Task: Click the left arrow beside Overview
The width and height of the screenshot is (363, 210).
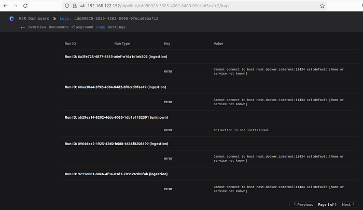Action: point(23,27)
